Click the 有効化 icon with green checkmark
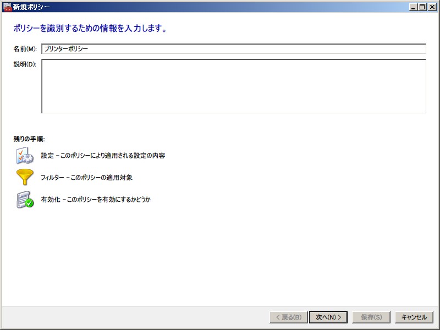Viewport: 440px width, 330px height. pos(25,200)
